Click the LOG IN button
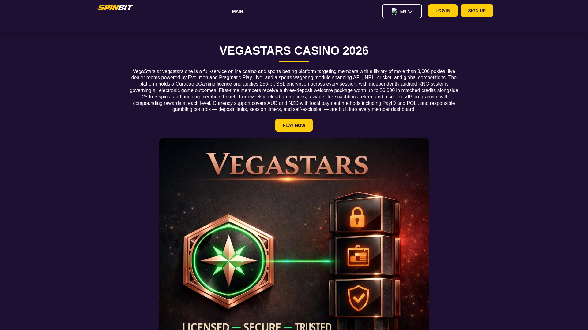Viewport: 588px width, 330px height. coord(443,11)
